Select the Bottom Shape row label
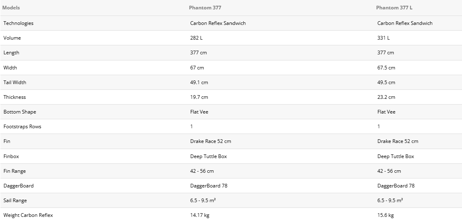462x223 pixels. pos(20,111)
